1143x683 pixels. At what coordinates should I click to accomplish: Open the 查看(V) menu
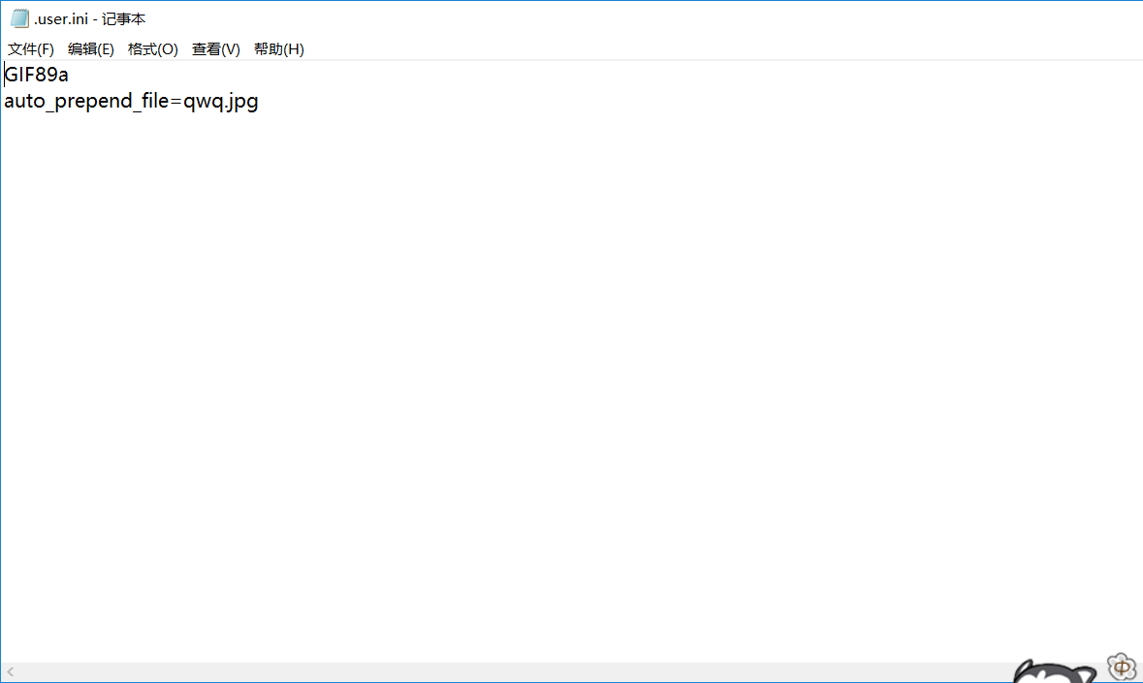(216, 48)
